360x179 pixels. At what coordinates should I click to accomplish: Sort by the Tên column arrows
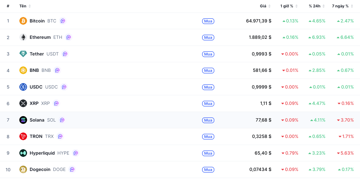click(x=29, y=6)
